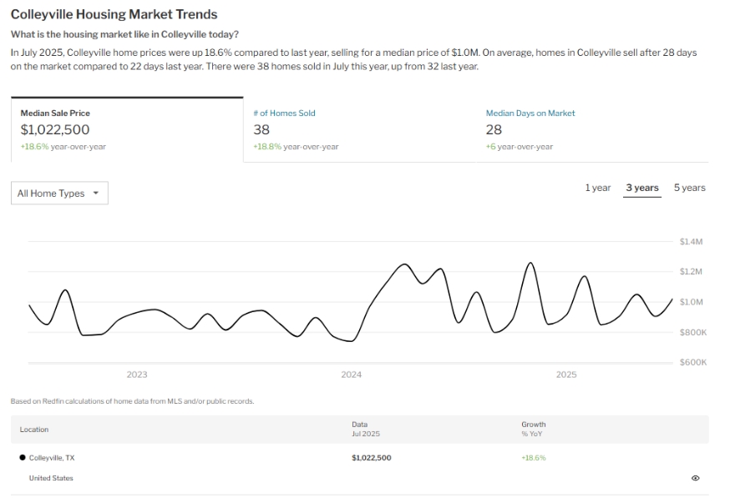
Task: Click Colleyville, TX location row label
Action: pos(51,458)
